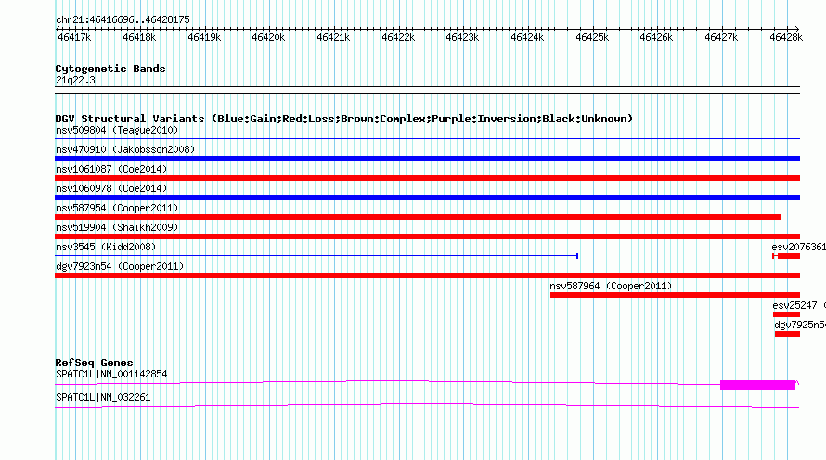
Task: Click the red esv25247 loss bar
Action: [x=786, y=314]
